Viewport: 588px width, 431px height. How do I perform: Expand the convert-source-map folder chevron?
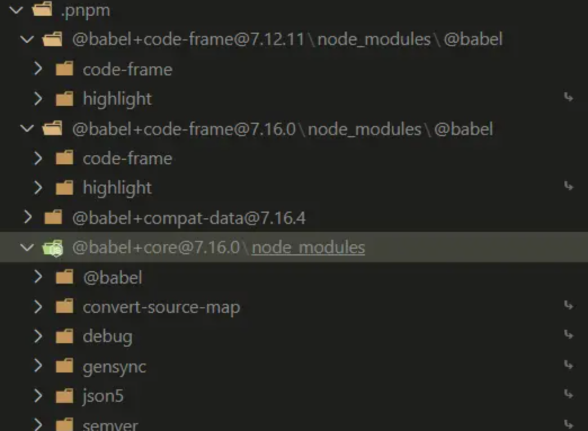coord(38,307)
